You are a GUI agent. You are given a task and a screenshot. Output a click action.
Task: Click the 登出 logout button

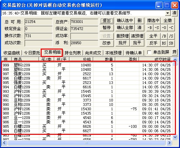tap(107, 21)
